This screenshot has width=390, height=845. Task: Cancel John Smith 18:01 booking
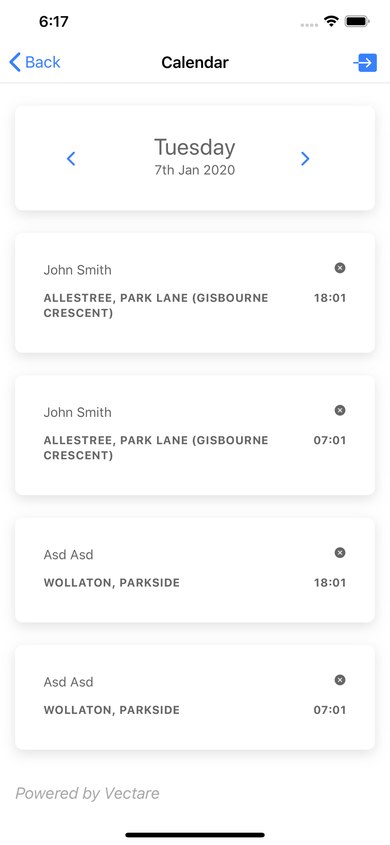click(x=340, y=268)
